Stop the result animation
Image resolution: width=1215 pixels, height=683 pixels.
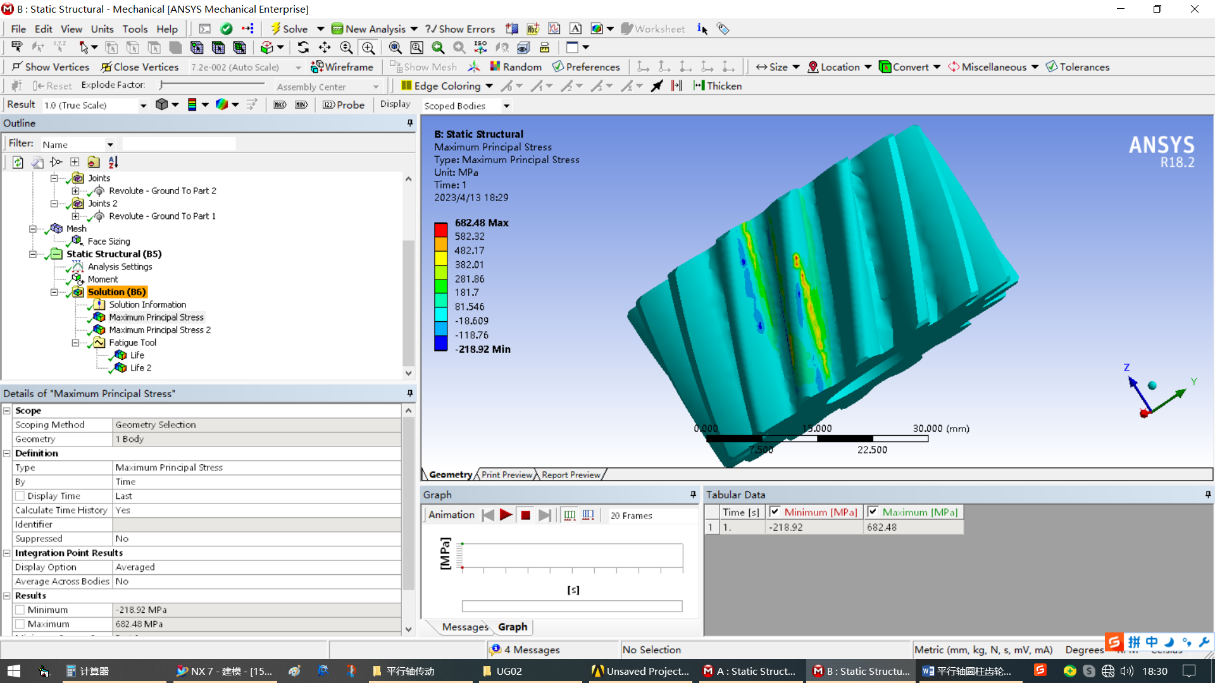525,515
